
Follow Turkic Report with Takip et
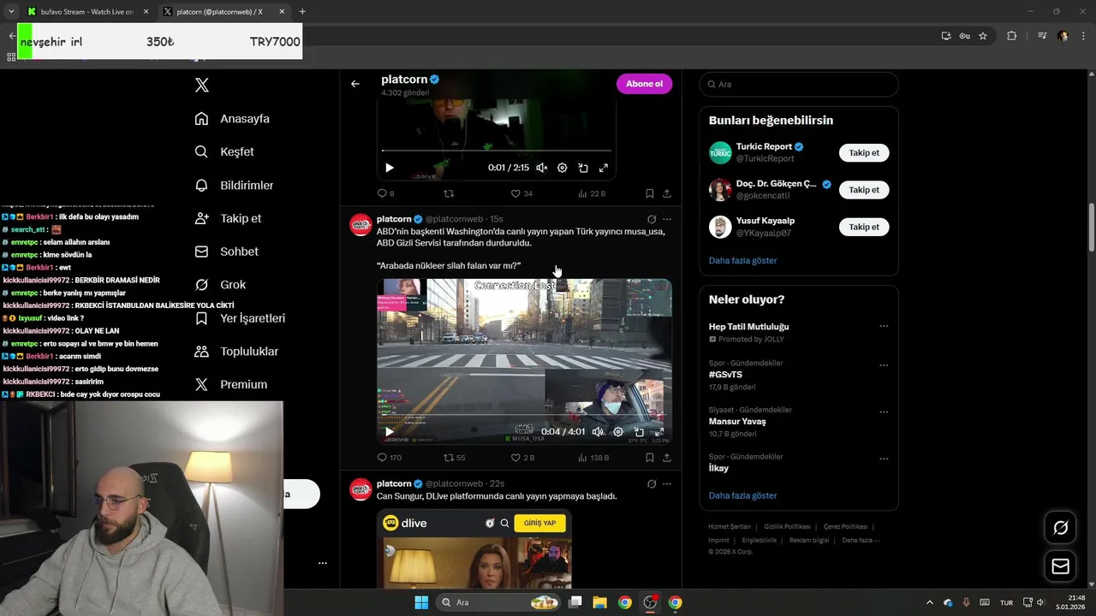[x=864, y=153]
